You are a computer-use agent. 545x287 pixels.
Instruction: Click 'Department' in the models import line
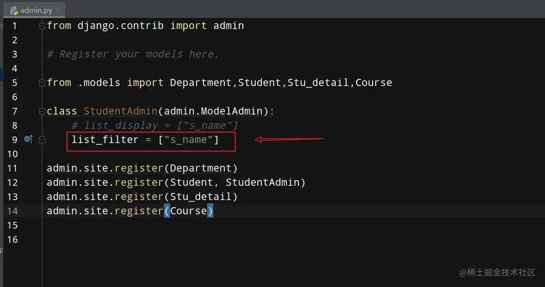tap(201, 83)
